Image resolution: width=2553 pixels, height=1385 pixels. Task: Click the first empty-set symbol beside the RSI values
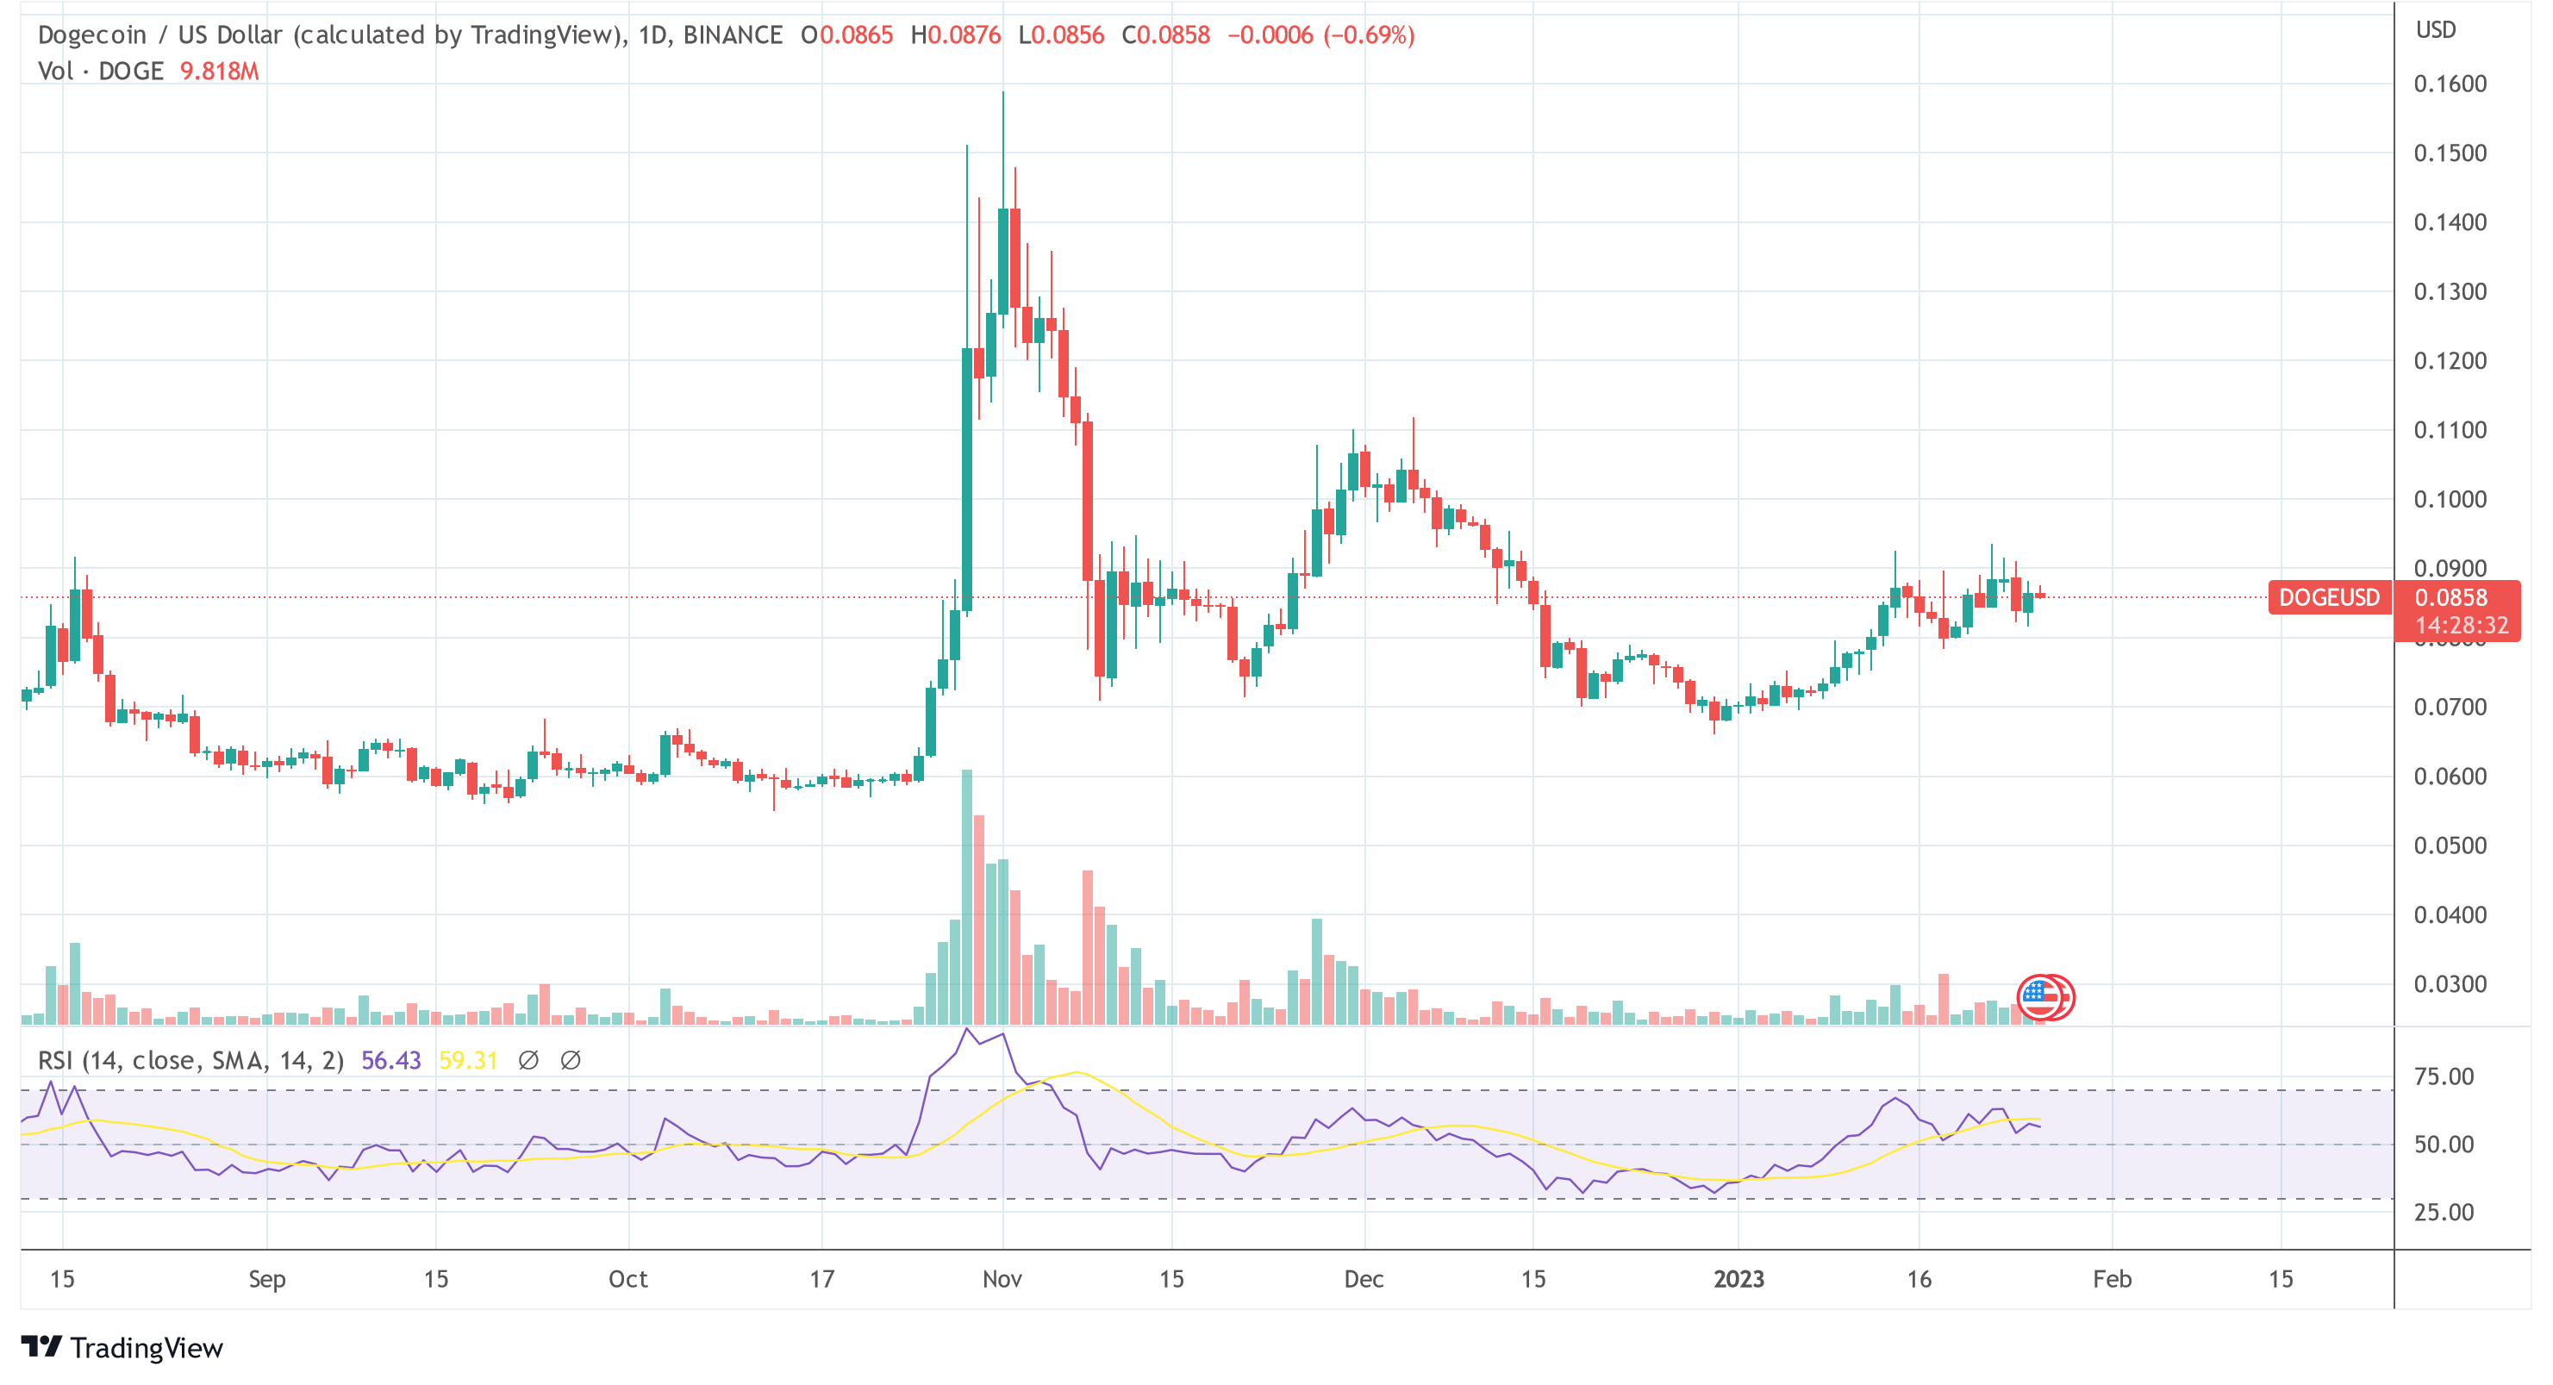[528, 1060]
